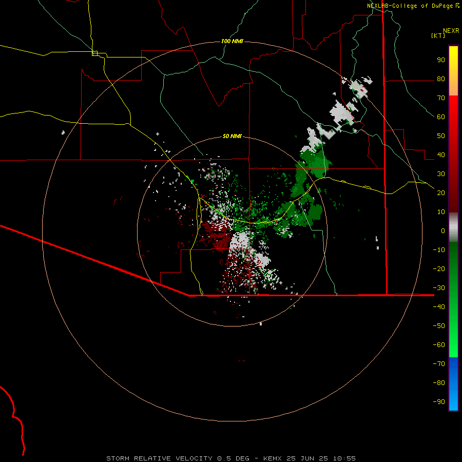Click the -70 value on the velocity scale
Screen dimensions: 462x462
(x=439, y=363)
